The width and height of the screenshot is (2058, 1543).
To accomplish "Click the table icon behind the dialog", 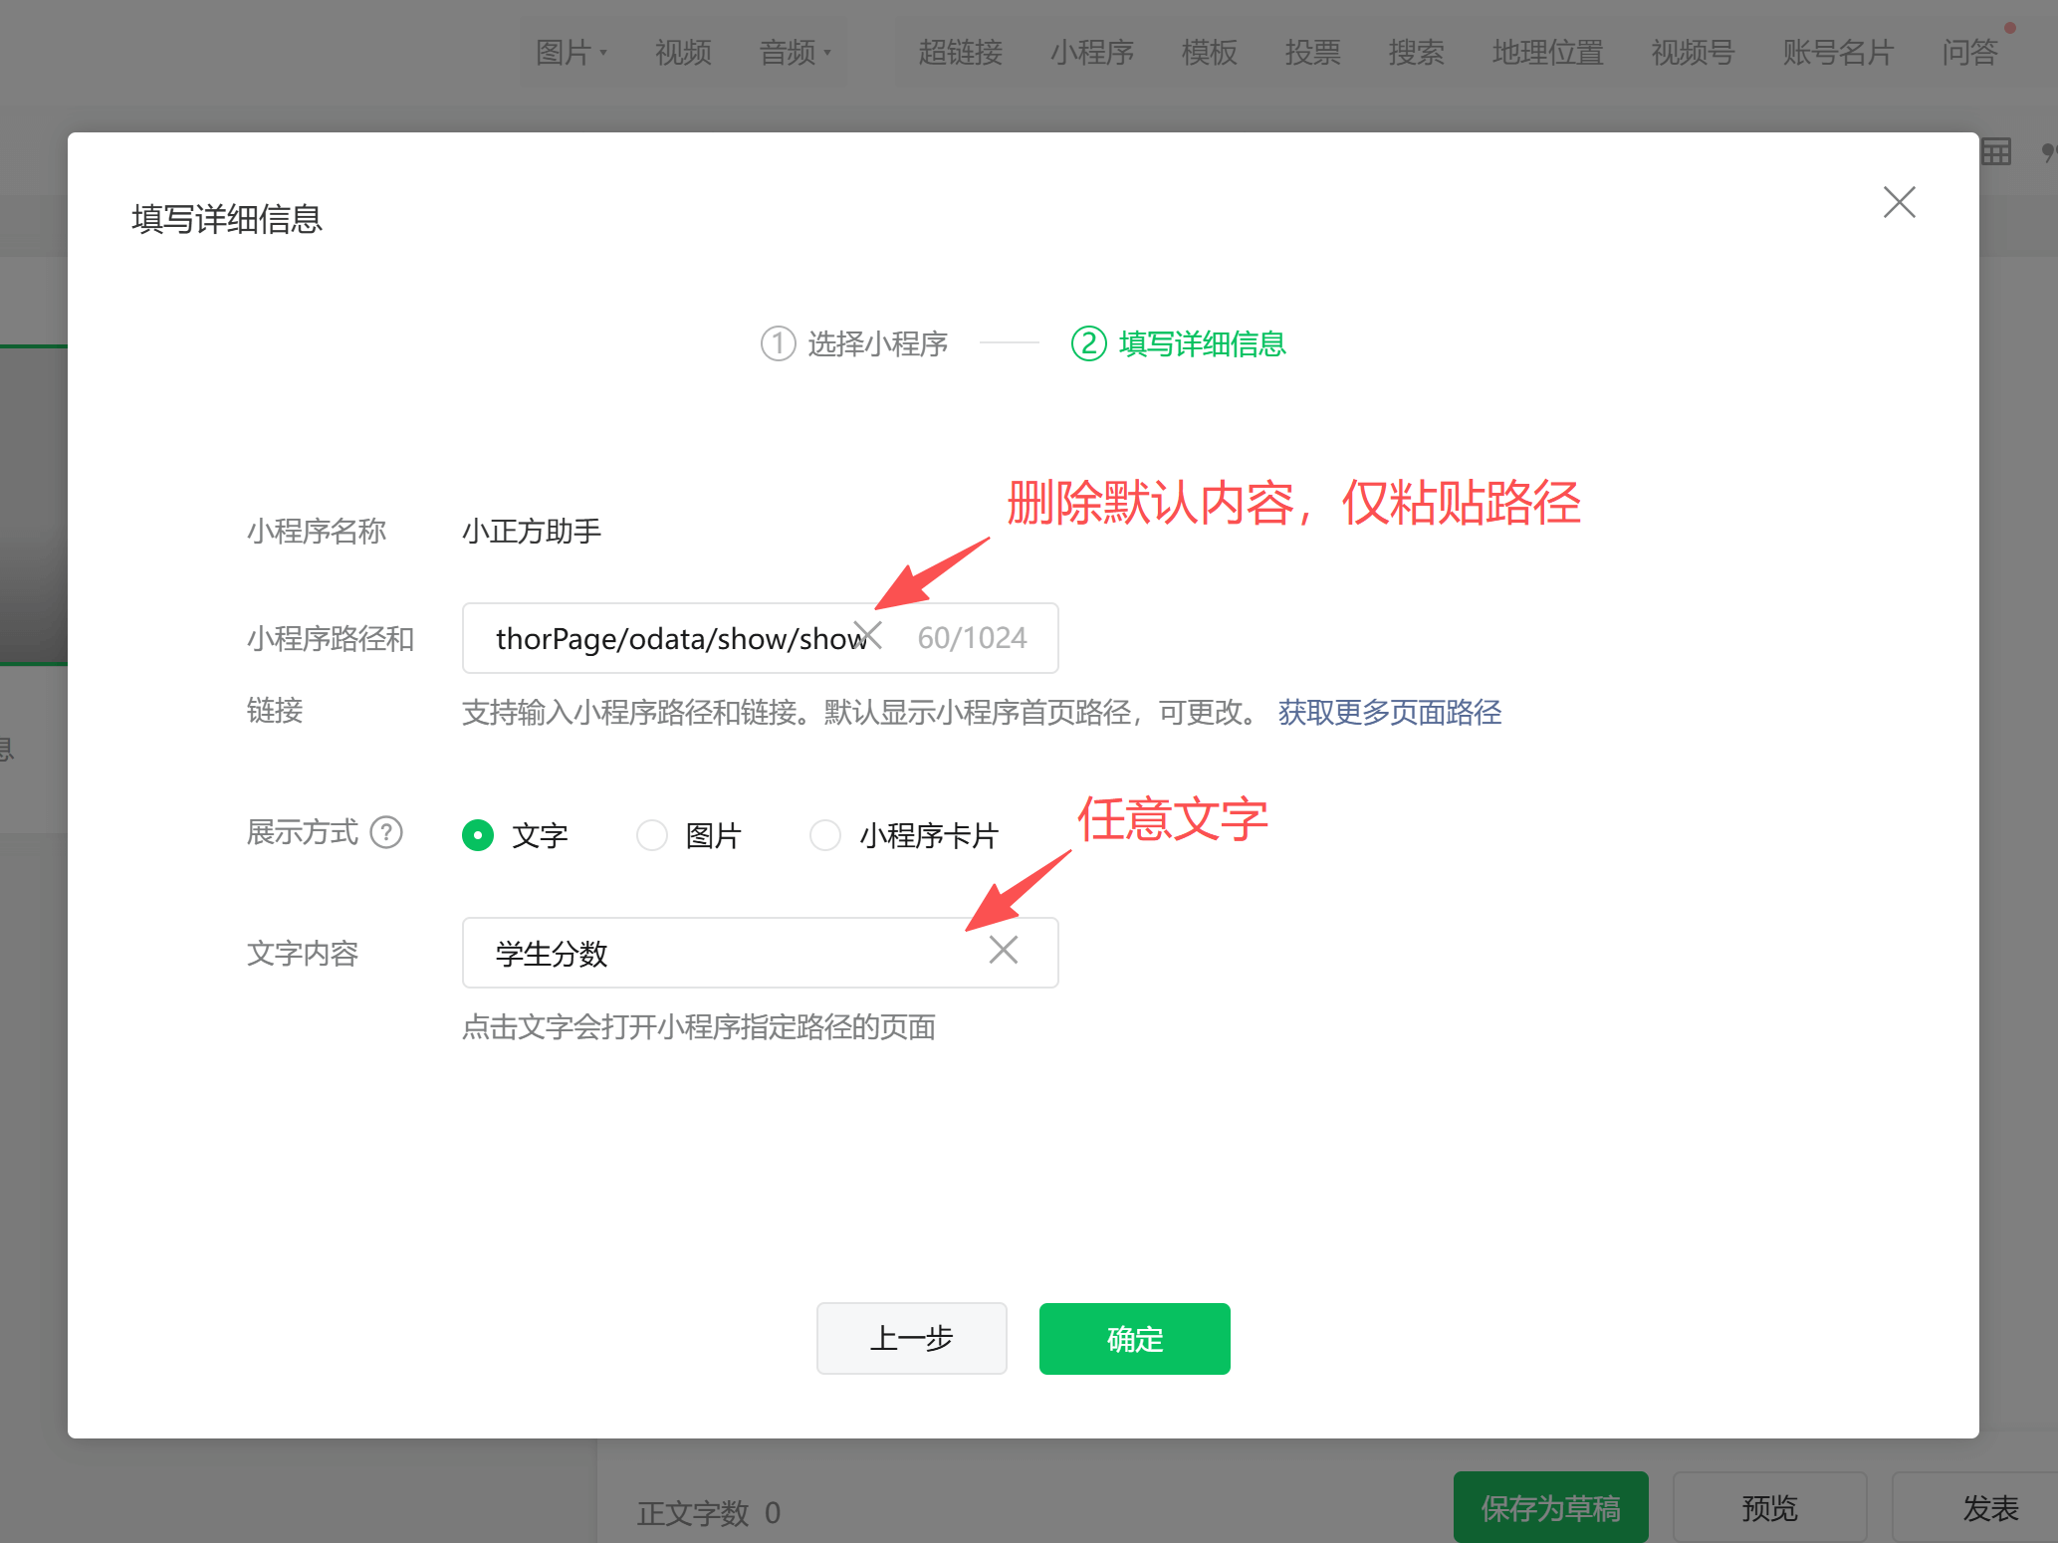I will pyautogui.click(x=1995, y=152).
